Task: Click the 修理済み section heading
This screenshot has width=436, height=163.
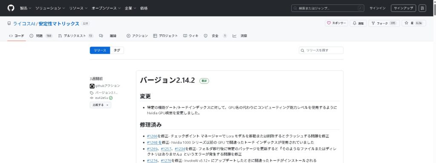Action: tap(151, 125)
